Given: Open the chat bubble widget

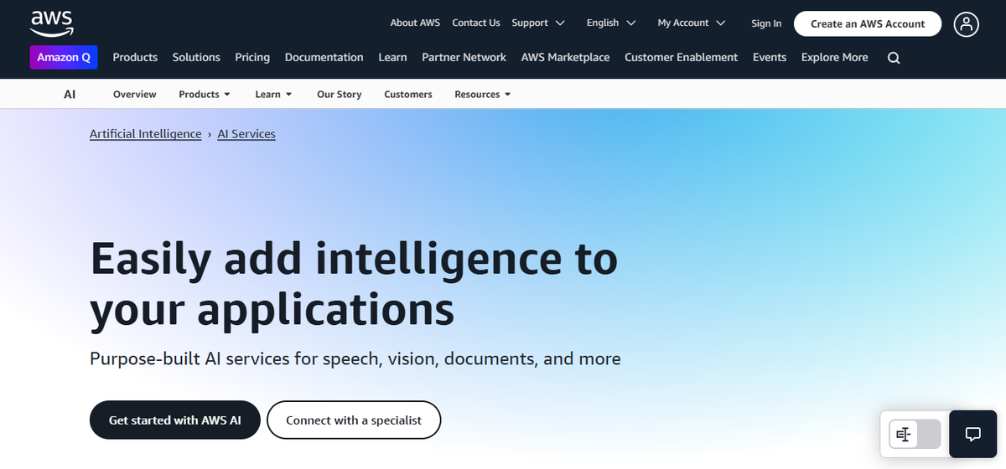Looking at the screenshot, I should click(972, 434).
